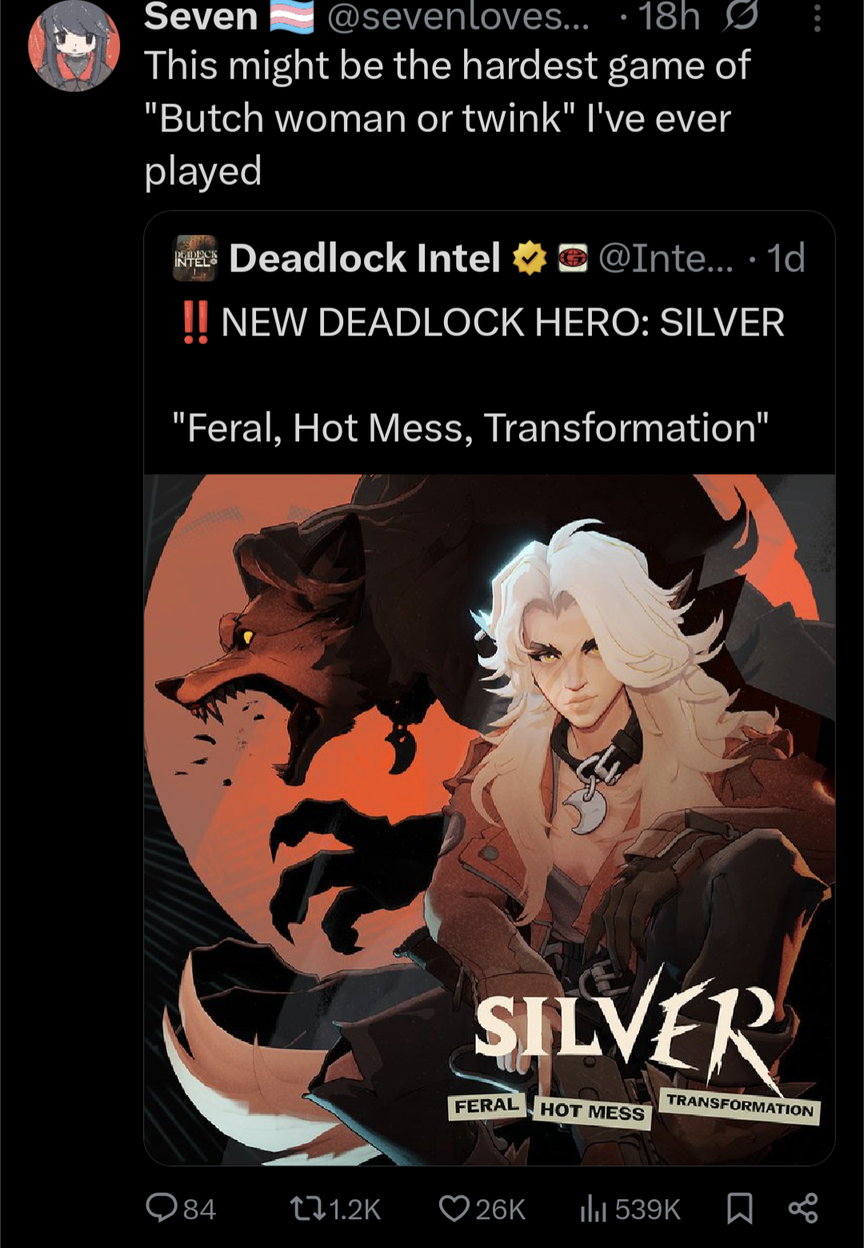Click the 1d timestamp on quoted tweet
864x1248 pixels.
[x=786, y=258]
